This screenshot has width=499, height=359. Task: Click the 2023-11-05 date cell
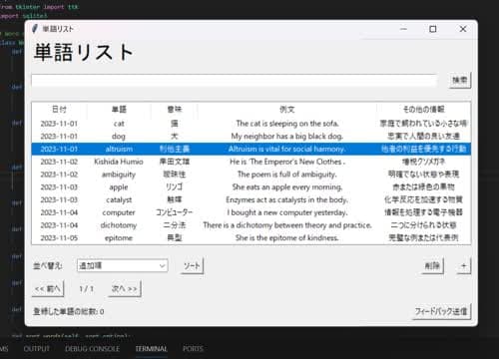(59, 238)
